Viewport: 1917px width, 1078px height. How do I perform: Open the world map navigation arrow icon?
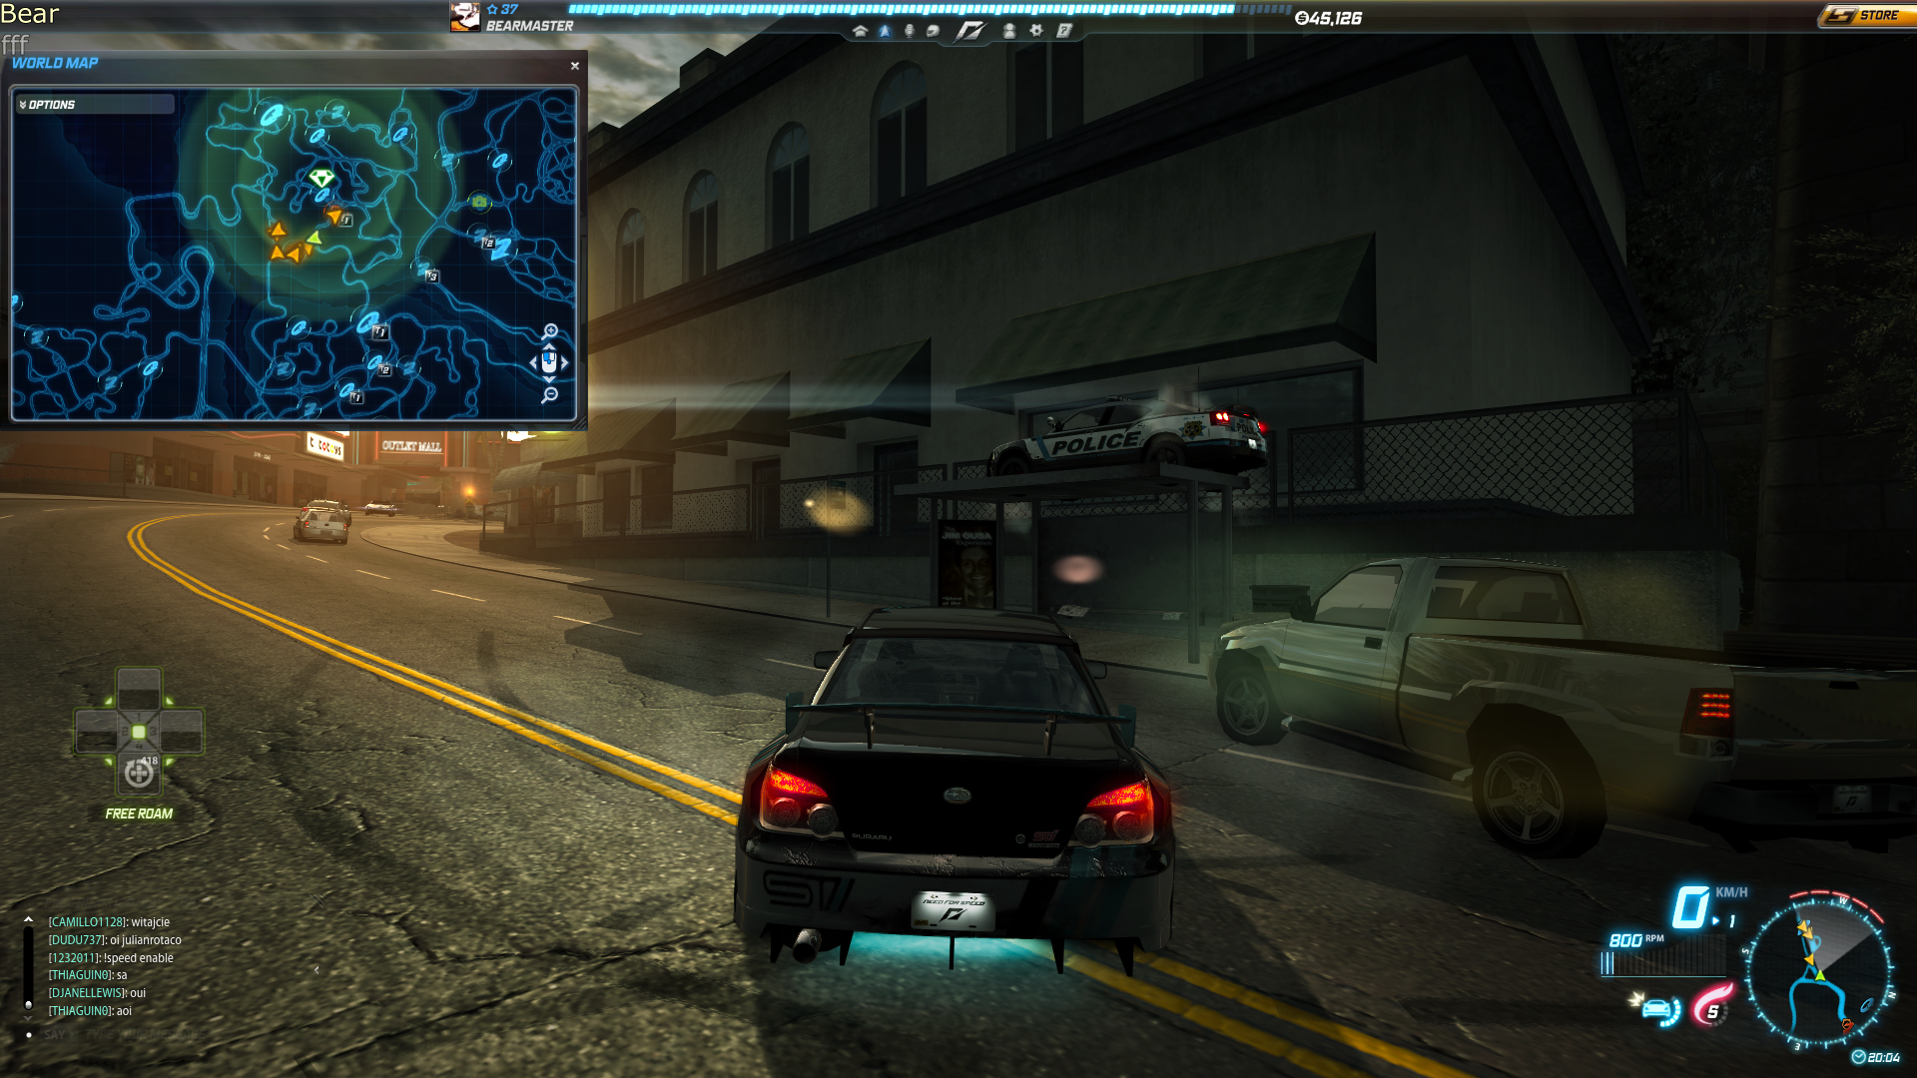[x=885, y=31]
